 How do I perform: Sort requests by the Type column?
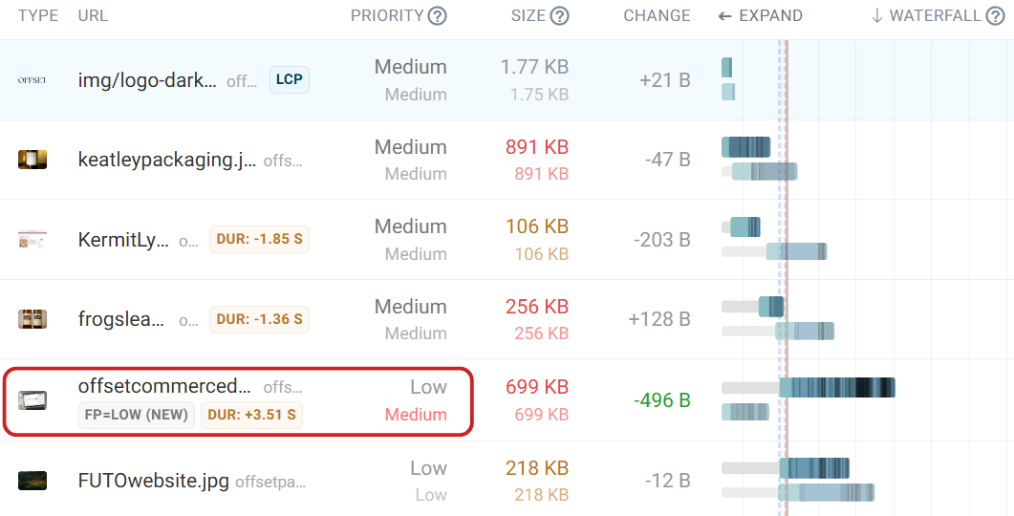click(38, 15)
